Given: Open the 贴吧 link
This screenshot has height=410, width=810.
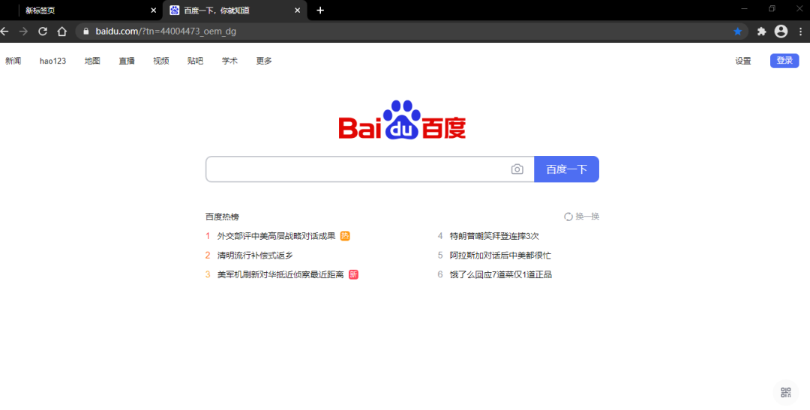Looking at the screenshot, I should click(195, 61).
